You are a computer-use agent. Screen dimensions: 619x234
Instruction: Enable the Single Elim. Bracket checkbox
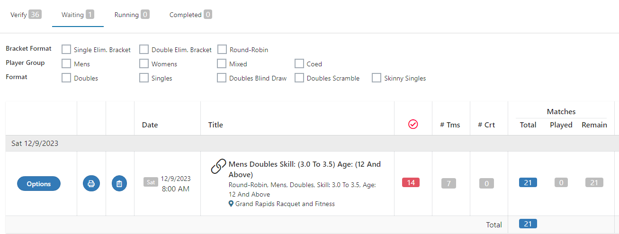pyautogui.click(x=66, y=49)
